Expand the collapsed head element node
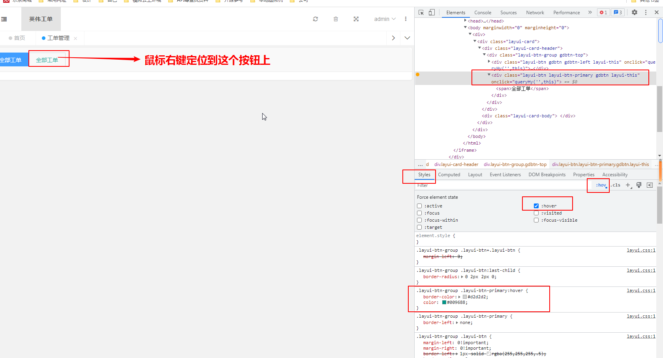663x358 pixels. (466, 21)
